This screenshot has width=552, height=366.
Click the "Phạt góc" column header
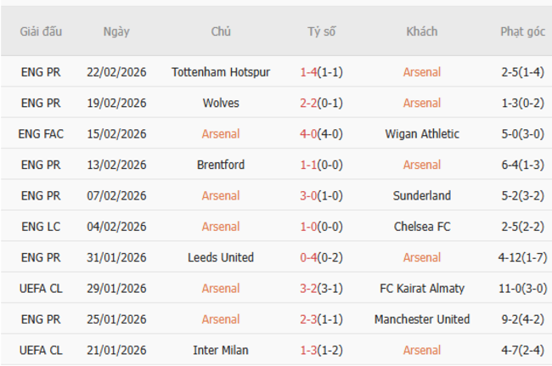tap(522, 31)
